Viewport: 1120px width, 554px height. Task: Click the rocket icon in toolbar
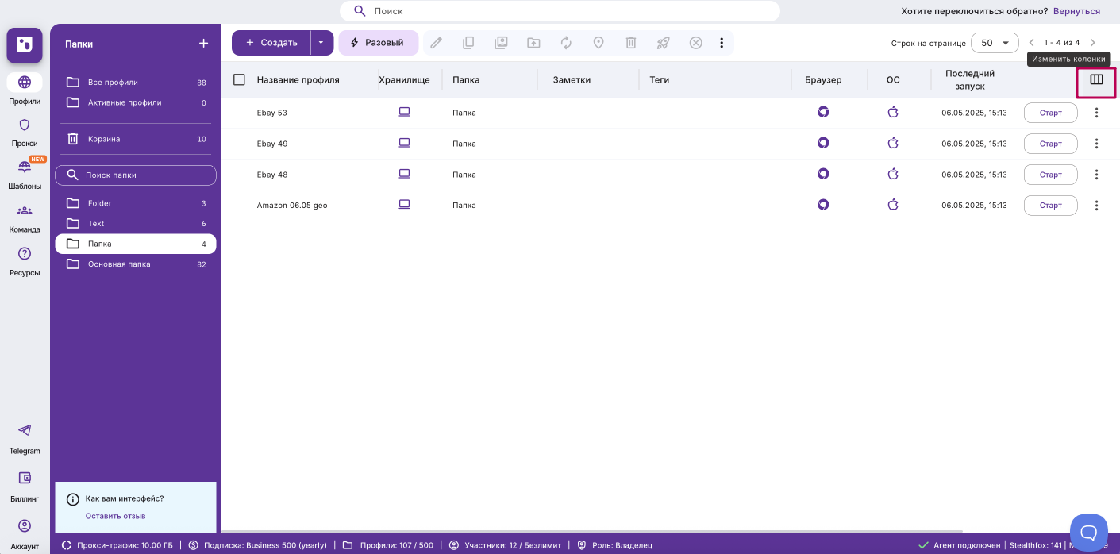[663, 43]
